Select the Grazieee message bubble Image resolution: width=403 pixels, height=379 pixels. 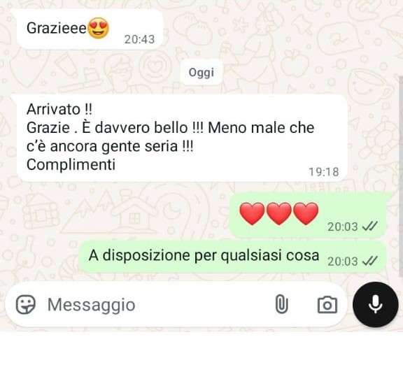[x=90, y=29]
